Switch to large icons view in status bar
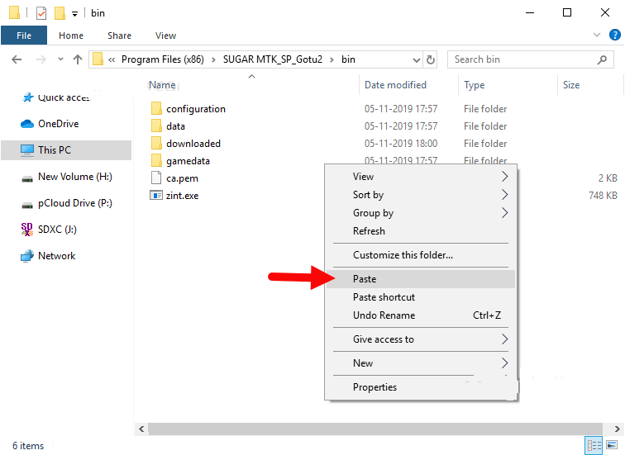The width and height of the screenshot is (625, 455). (x=613, y=446)
